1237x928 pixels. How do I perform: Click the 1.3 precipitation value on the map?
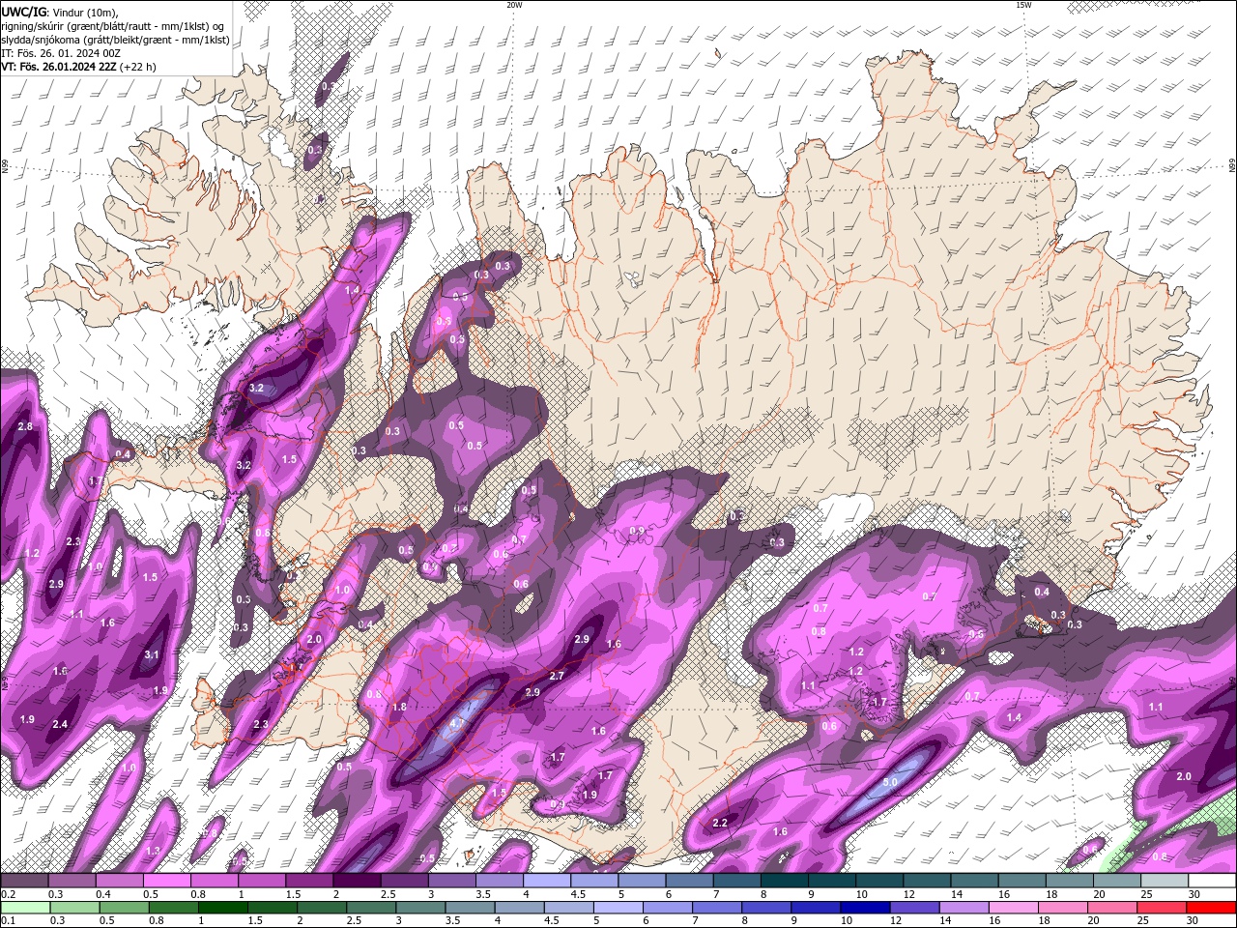click(152, 851)
